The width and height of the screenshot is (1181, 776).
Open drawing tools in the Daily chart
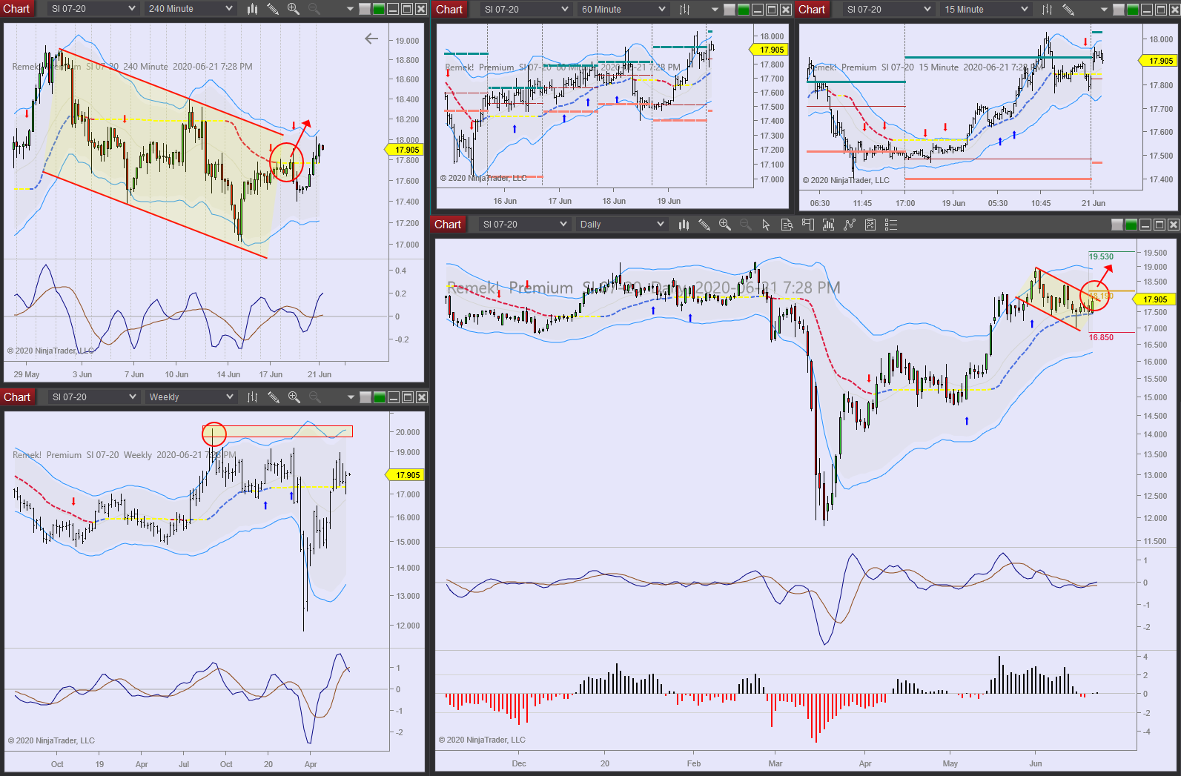704,225
